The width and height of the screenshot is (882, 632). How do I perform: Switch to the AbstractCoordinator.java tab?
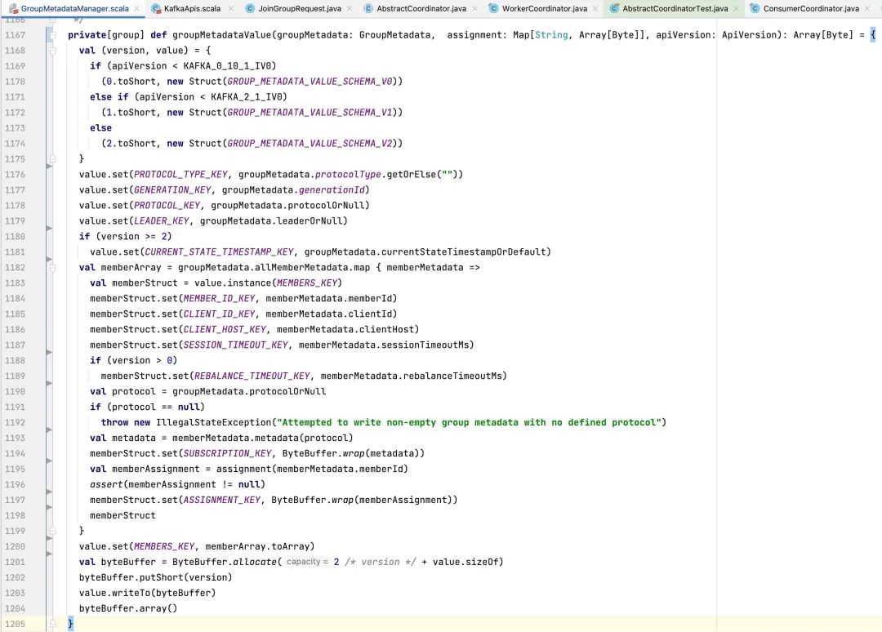point(421,8)
